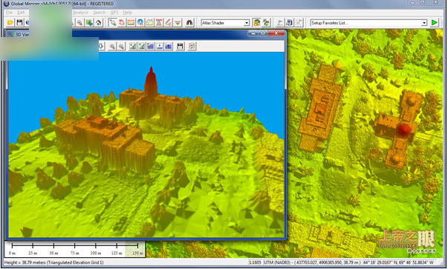Open the Setup Favorites List dropdown
Image resolution: width=448 pixels, height=269 pixels.
click(424, 23)
